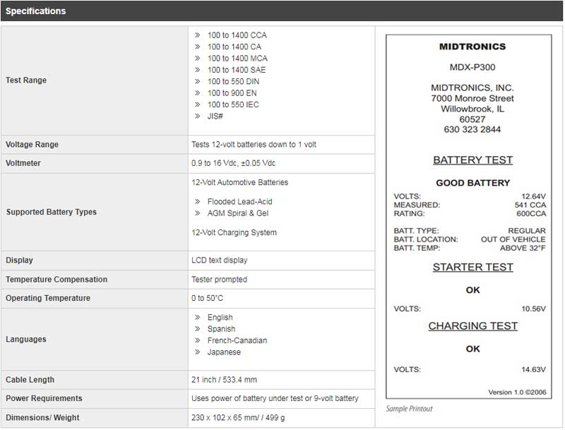The width and height of the screenshot is (565, 430).
Task: Click the bullet arrow next to Japanese
Action: pyautogui.click(x=198, y=352)
